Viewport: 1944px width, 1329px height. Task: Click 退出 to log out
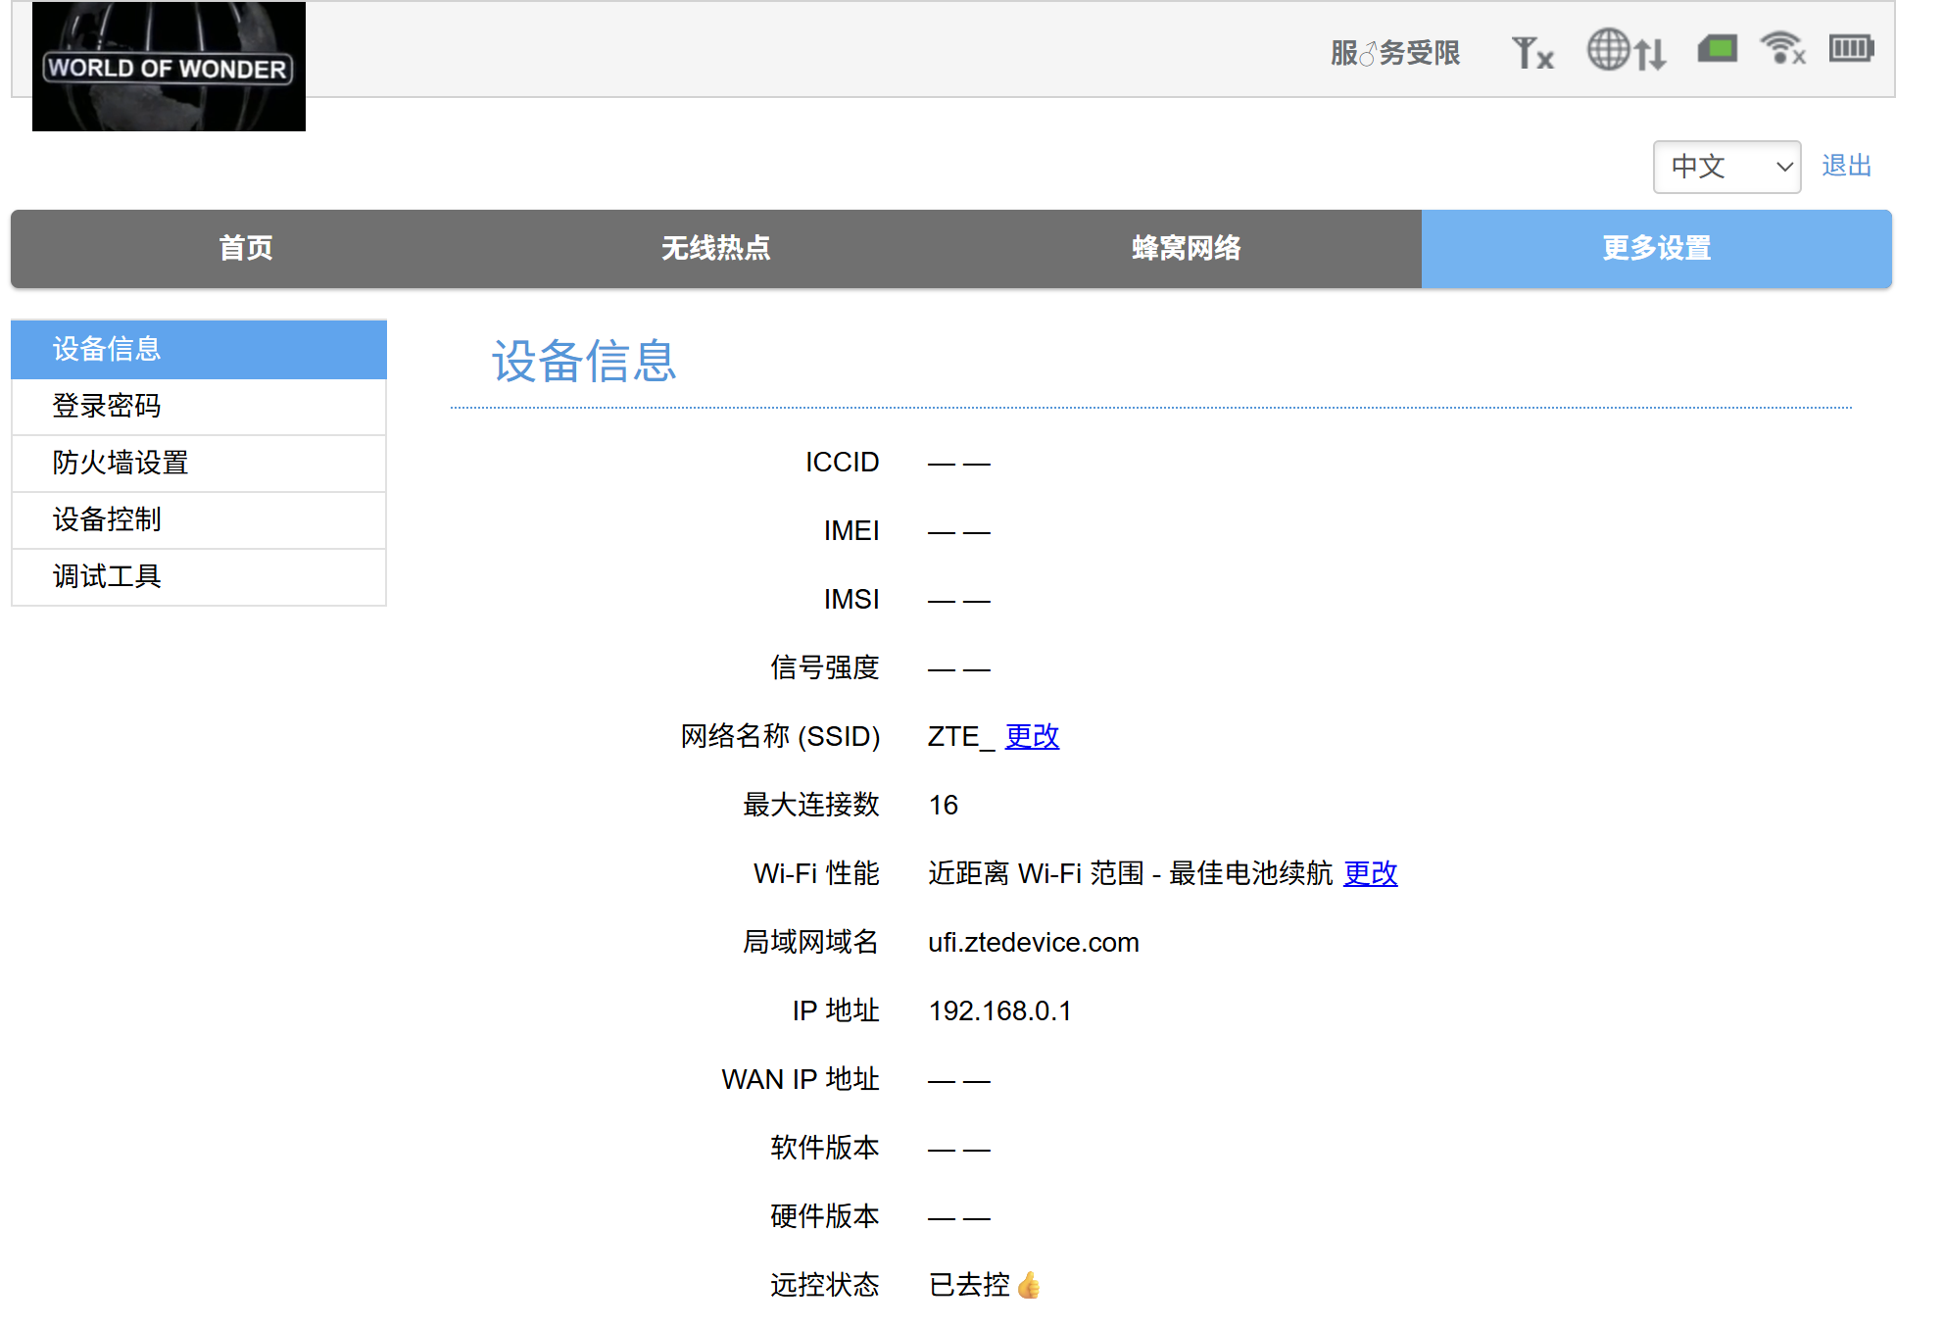point(1846,166)
